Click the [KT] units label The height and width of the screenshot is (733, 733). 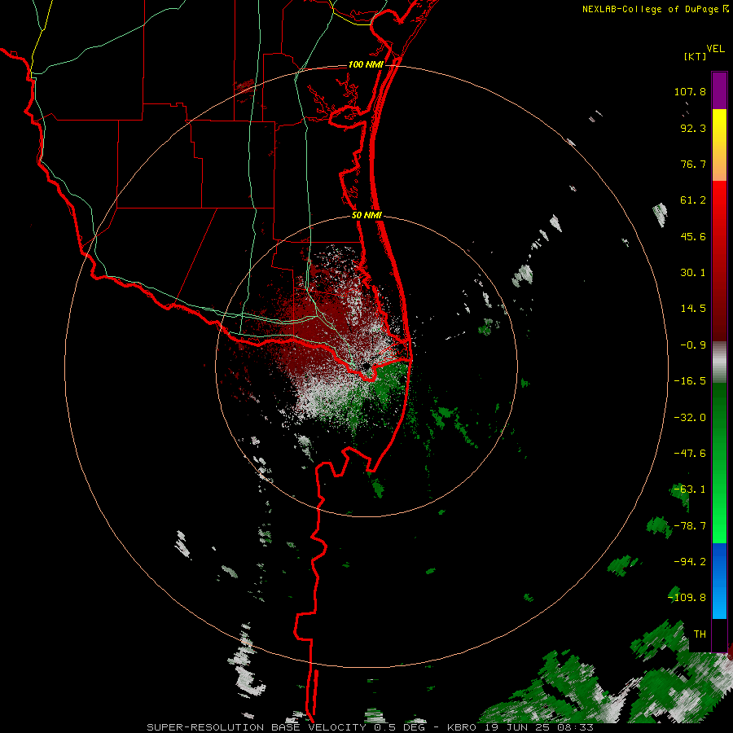coord(696,56)
